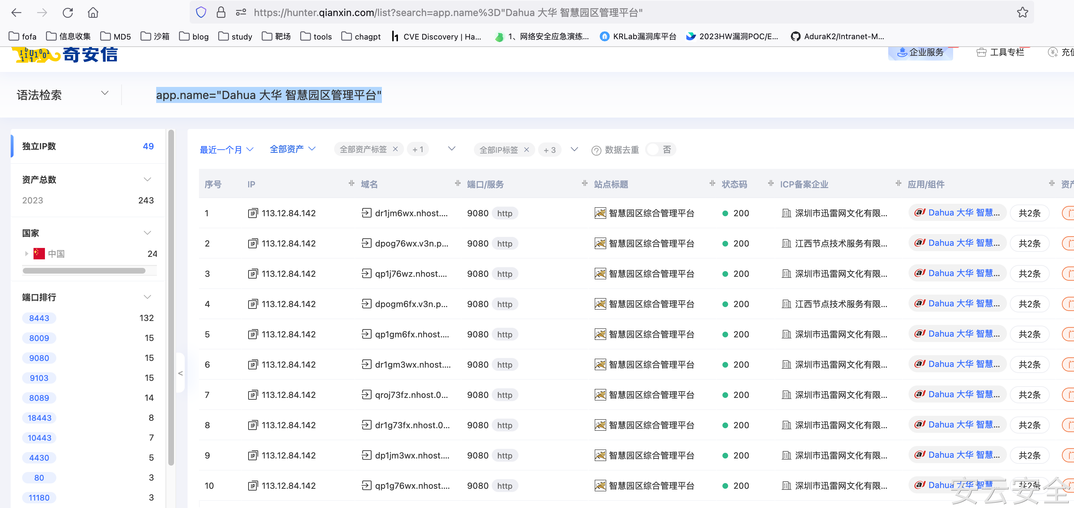Click the sidebar vertical scrollbar

pos(171,297)
